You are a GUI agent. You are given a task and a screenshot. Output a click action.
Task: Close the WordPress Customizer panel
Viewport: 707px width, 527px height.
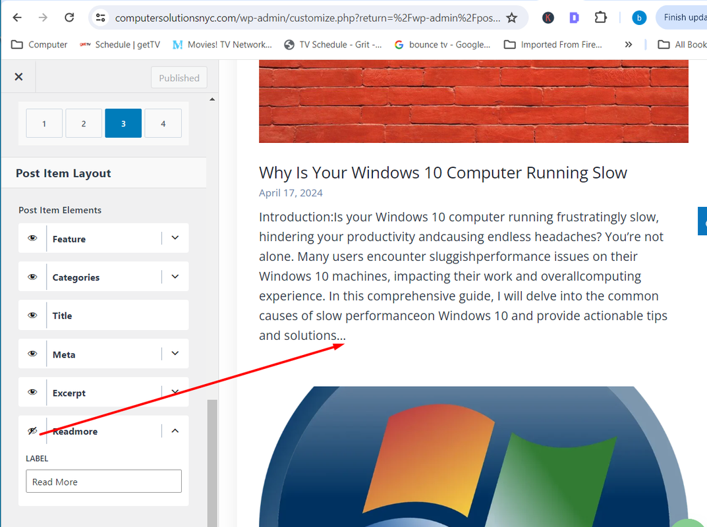18,76
